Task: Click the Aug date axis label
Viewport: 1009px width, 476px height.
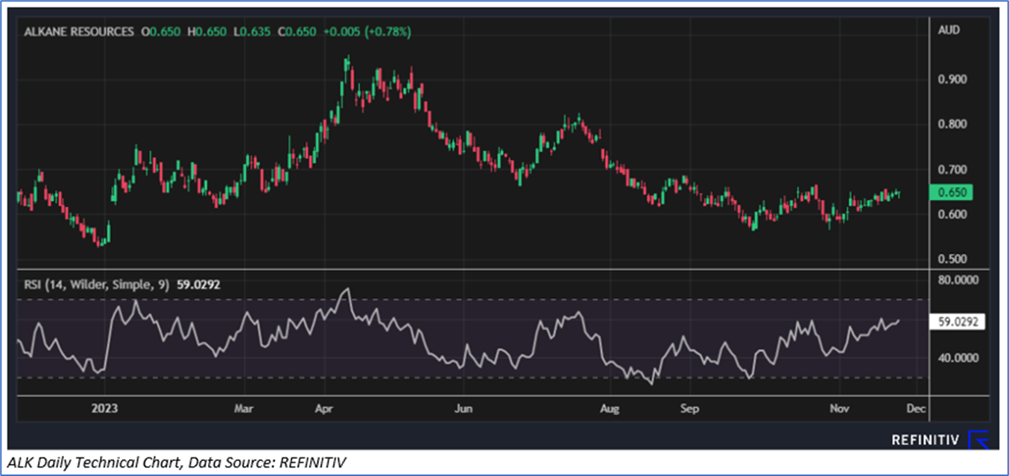Action: (610, 409)
